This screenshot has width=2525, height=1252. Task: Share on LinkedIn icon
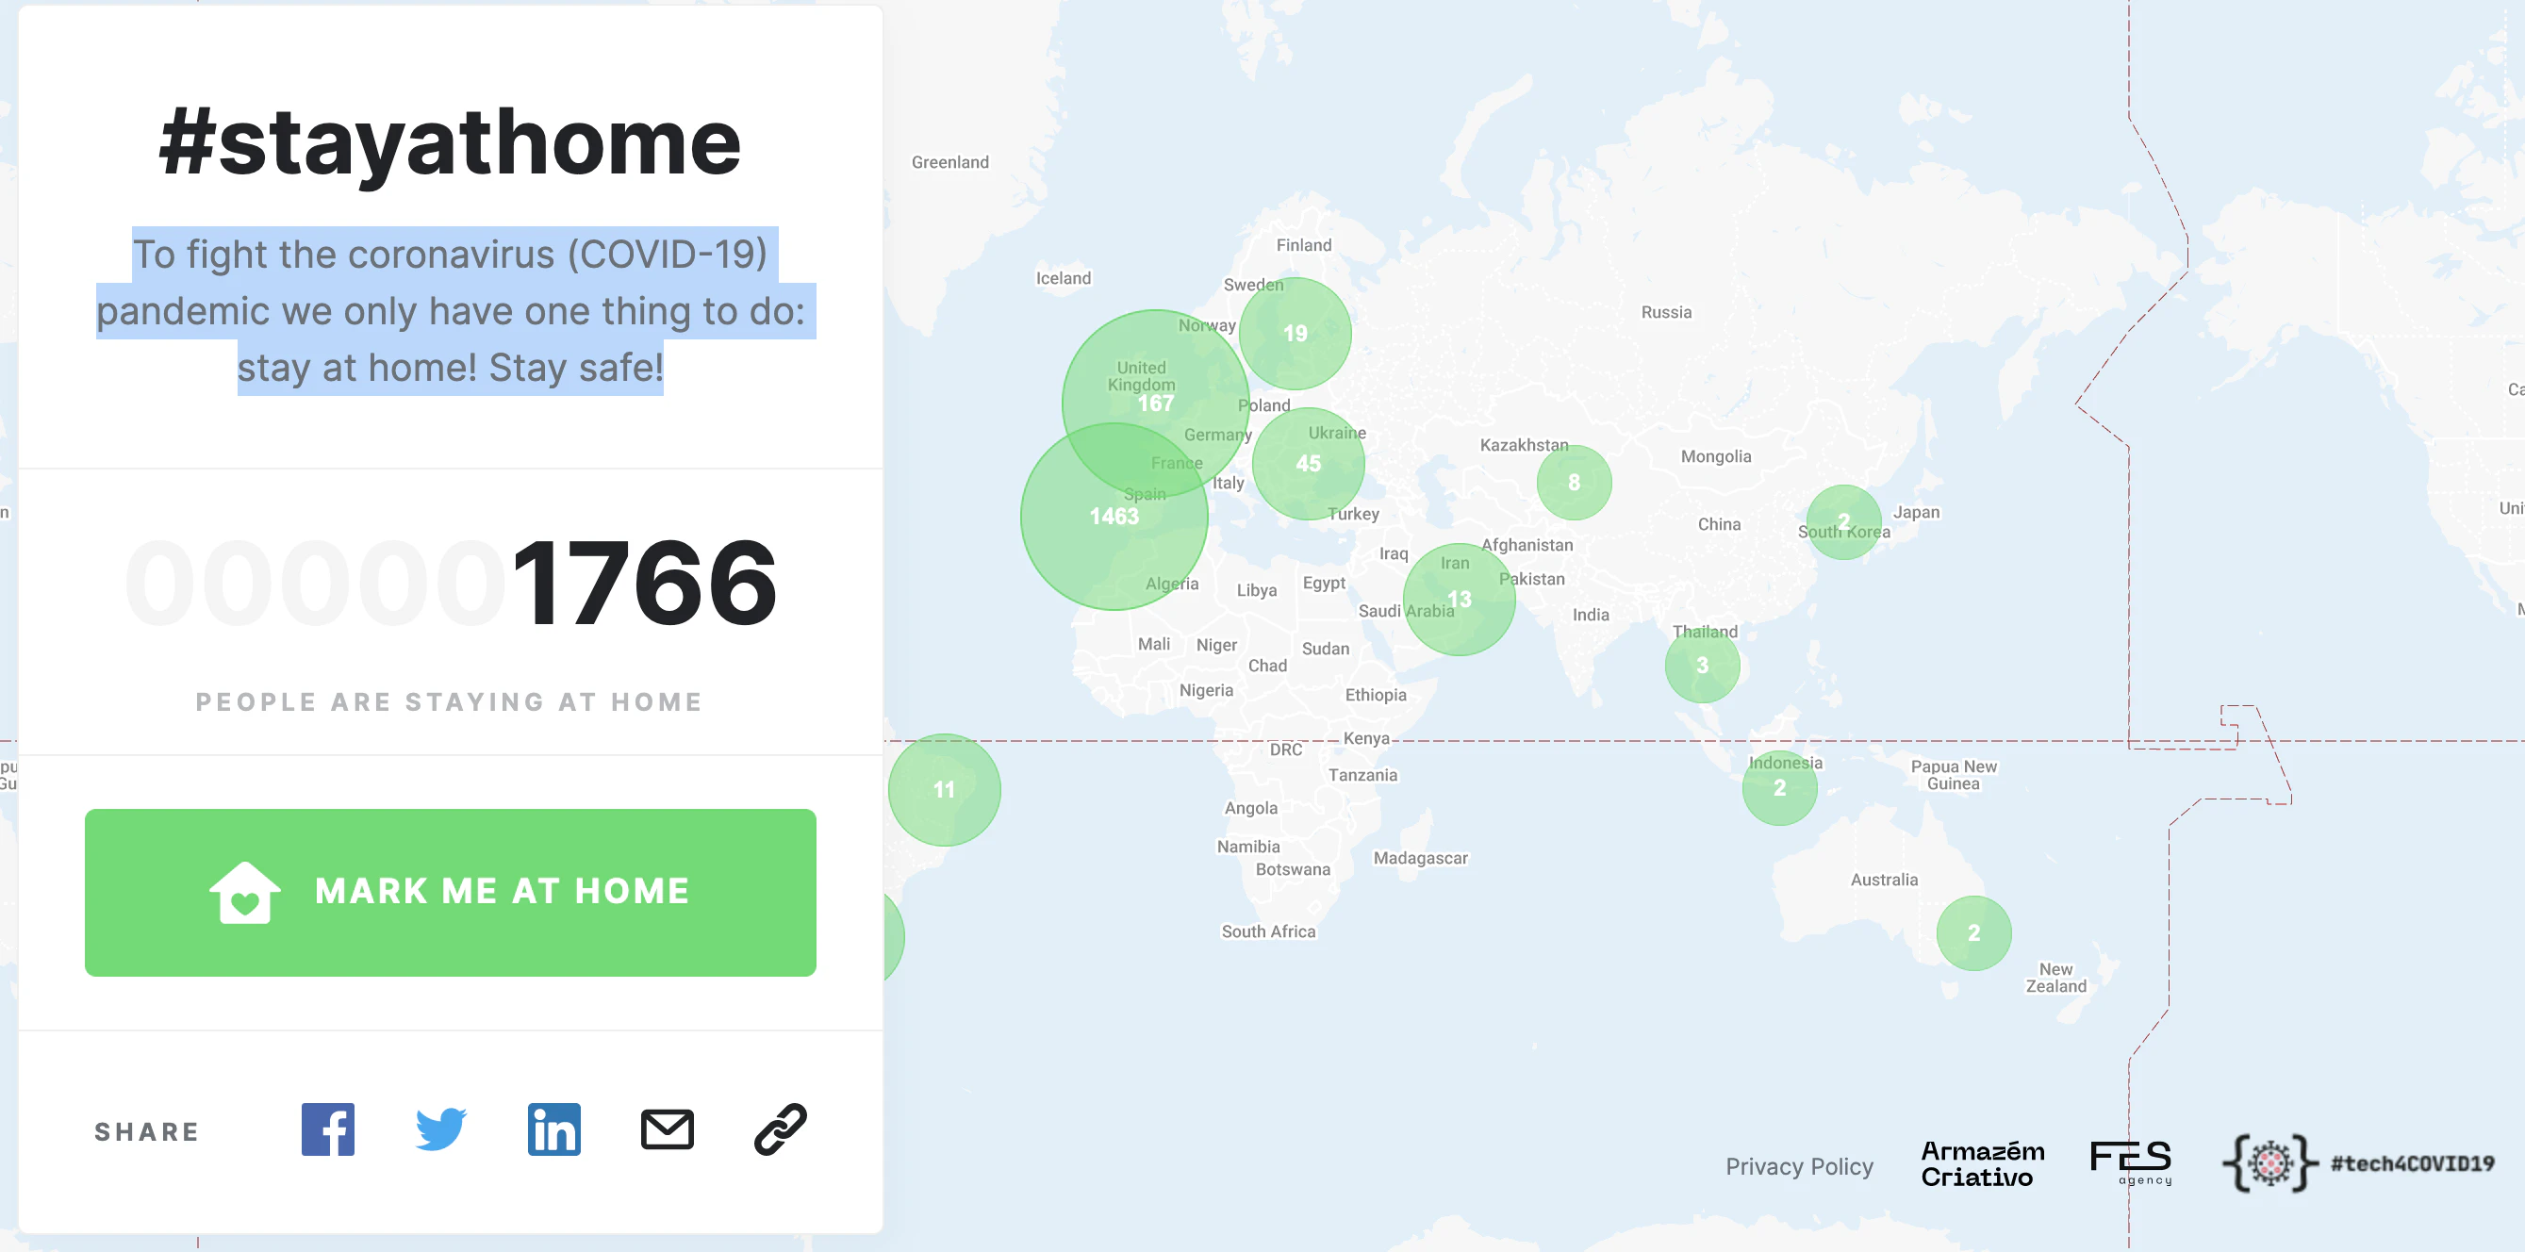coord(553,1129)
